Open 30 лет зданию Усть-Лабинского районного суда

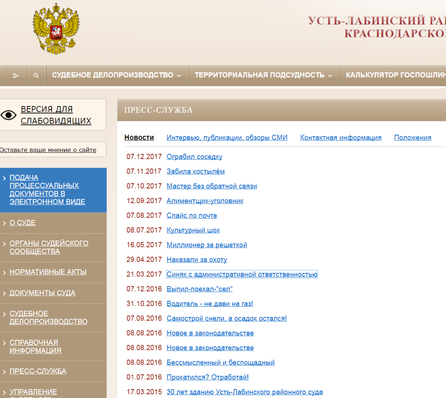245,392
